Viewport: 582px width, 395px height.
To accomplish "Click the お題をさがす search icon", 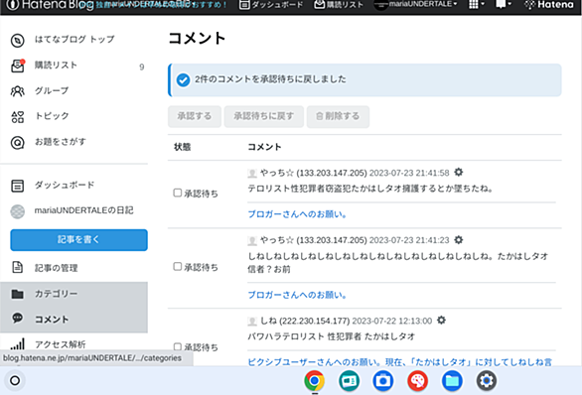I will (x=18, y=143).
